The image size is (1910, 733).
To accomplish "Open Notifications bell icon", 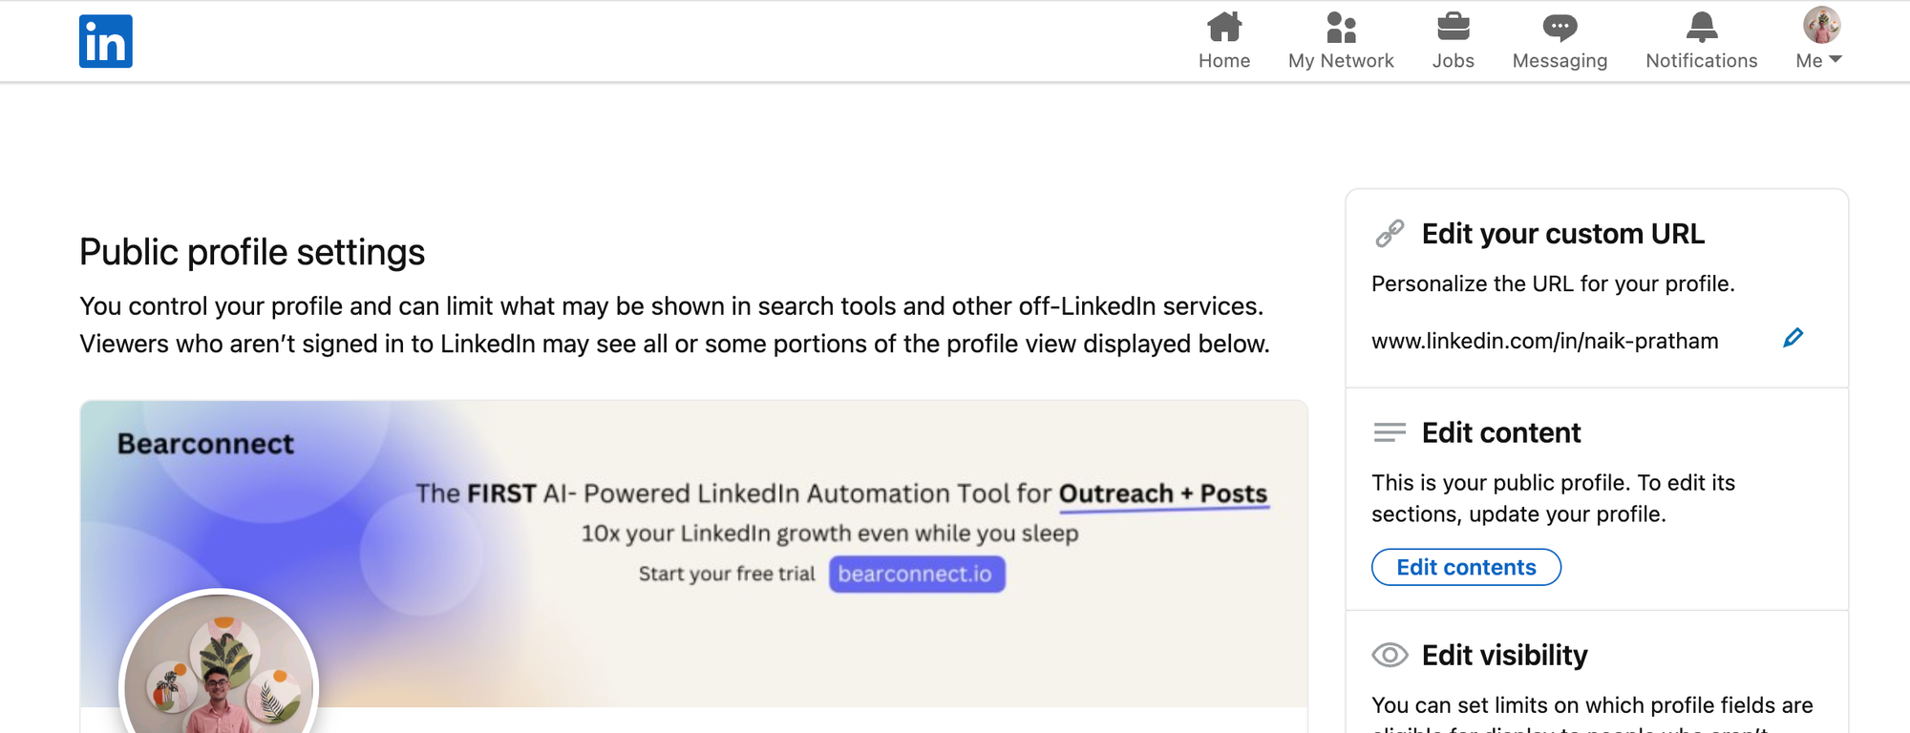I will (1701, 27).
